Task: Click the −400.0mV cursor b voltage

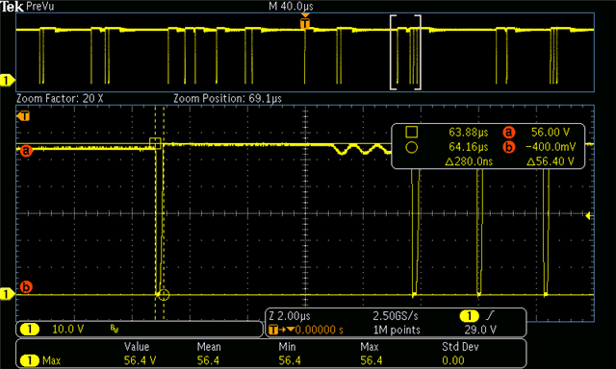Action: 550,147
